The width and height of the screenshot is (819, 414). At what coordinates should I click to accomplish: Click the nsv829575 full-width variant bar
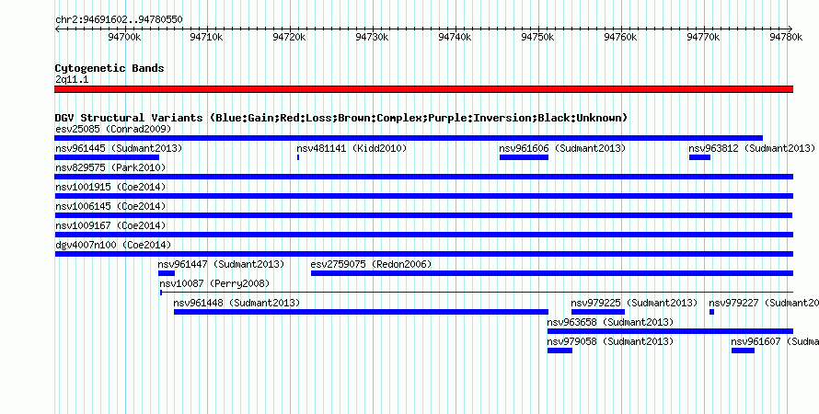(x=423, y=177)
